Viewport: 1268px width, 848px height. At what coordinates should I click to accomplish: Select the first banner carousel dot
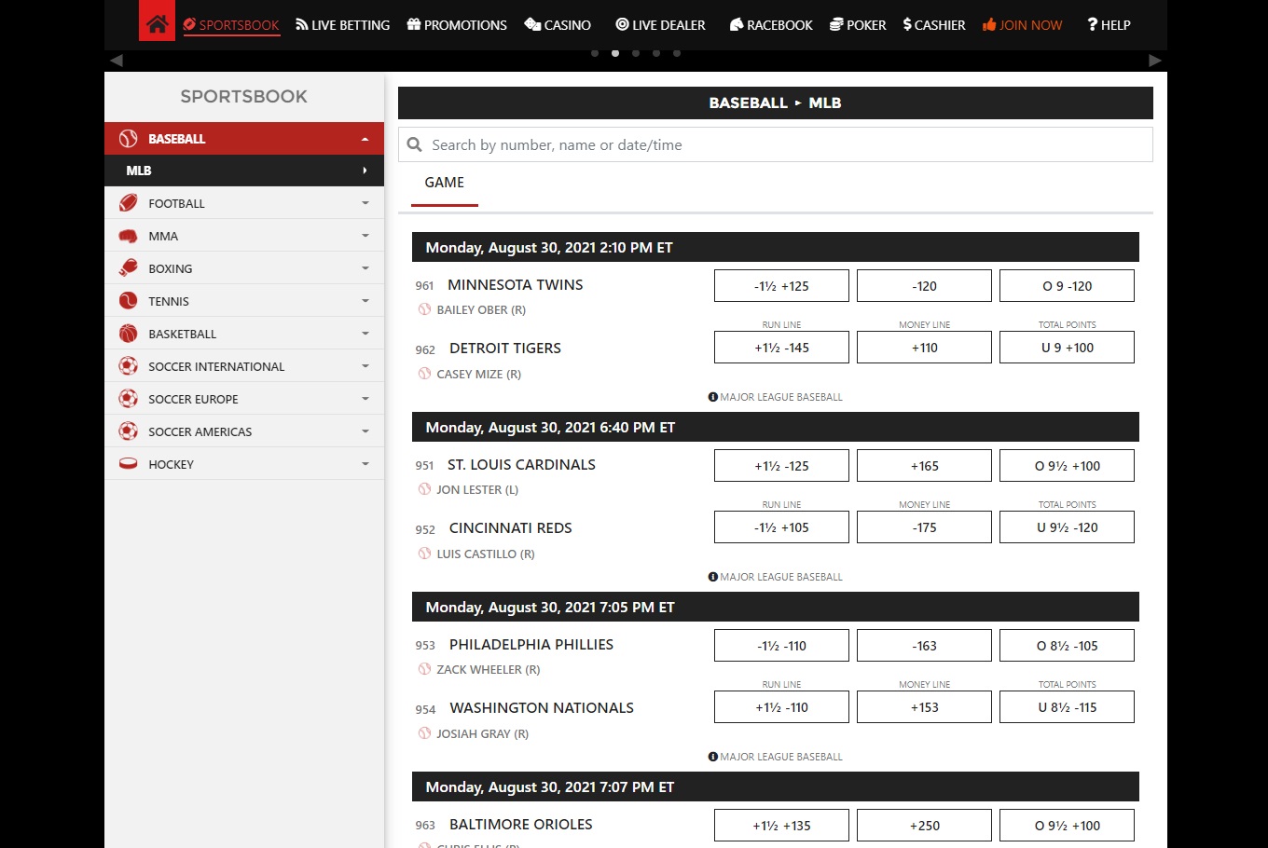tap(595, 53)
